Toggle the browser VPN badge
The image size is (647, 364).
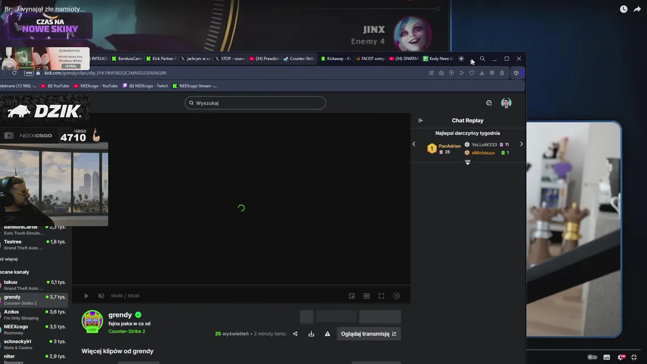[29, 73]
